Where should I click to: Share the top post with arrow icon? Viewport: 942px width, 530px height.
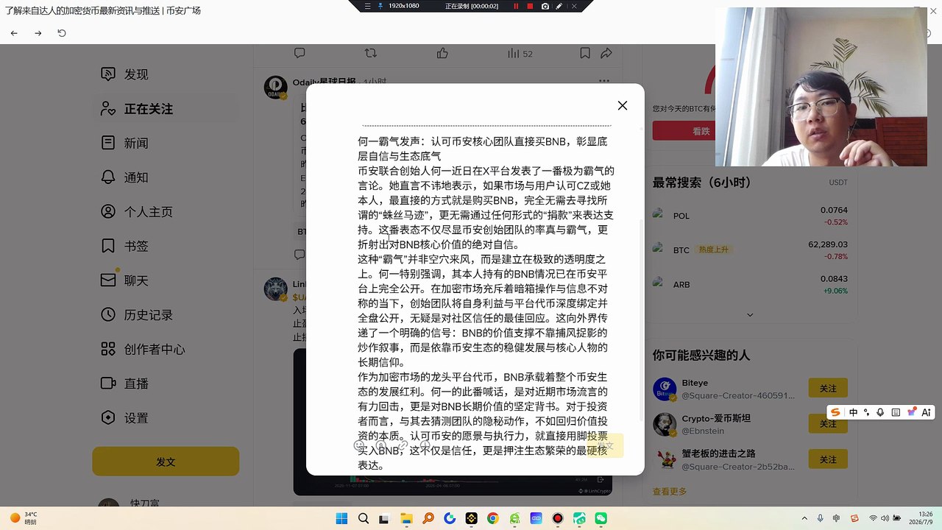pos(606,53)
